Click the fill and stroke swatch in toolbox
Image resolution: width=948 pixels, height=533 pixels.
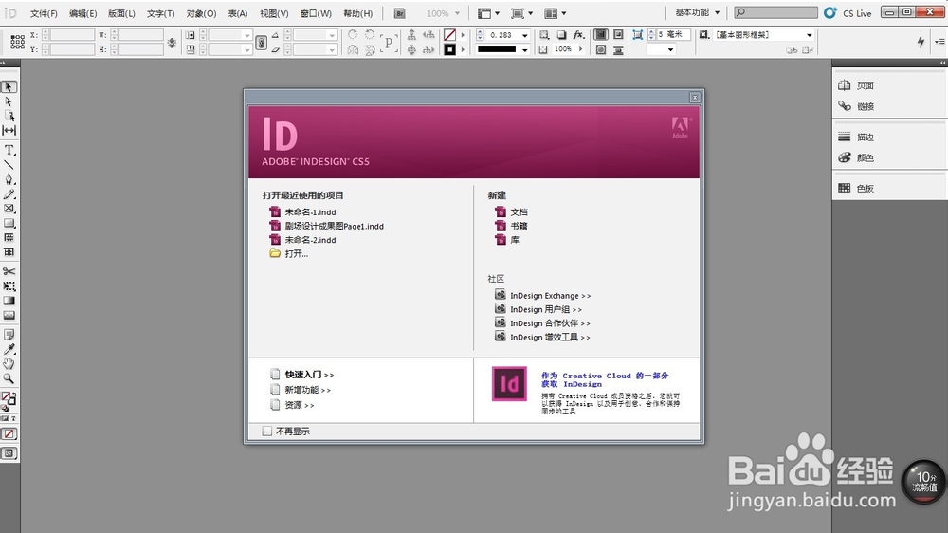9,398
